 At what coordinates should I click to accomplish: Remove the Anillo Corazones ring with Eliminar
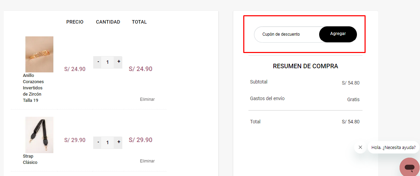pos(147,99)
